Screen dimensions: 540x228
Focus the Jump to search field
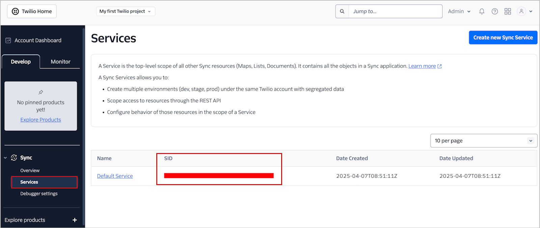(395, 11)
